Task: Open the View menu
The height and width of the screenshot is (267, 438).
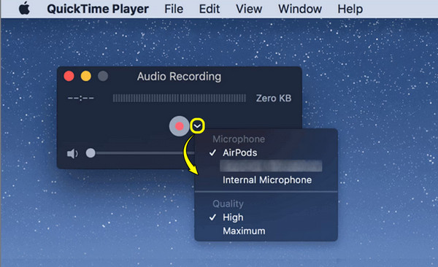Action: (249, 9)
